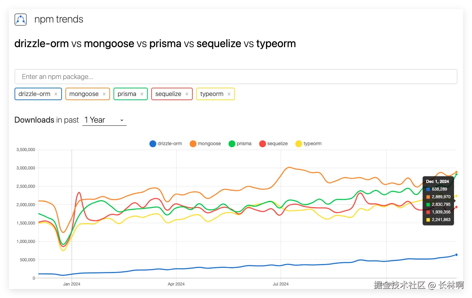The height and width of the screenshot is (298, 472).
Task: Hide mongoose series via legend circle
Action: point(193,144)
